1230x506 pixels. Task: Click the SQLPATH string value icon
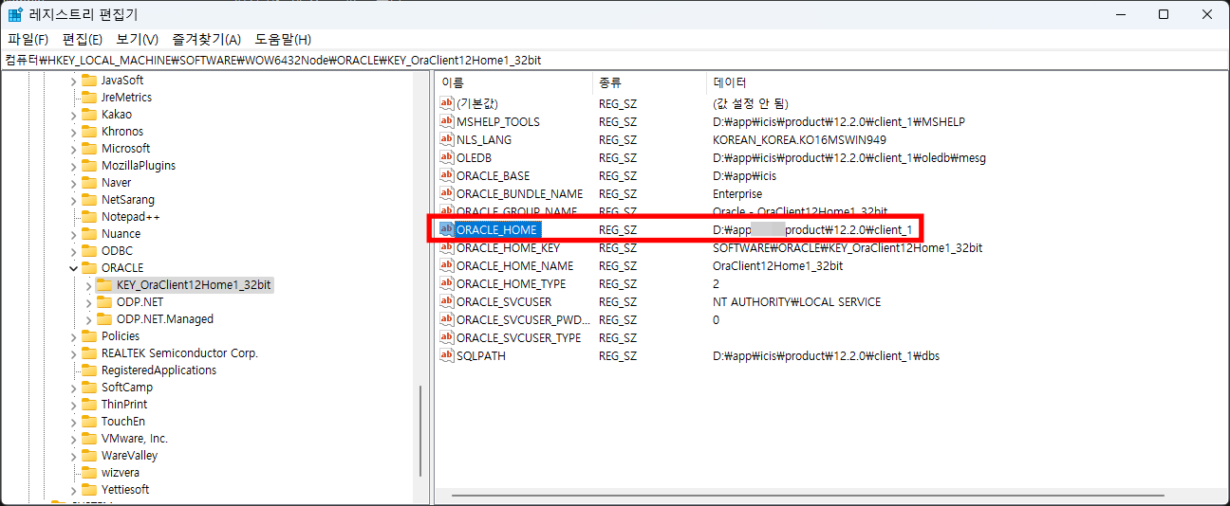(x=447, y=355)
